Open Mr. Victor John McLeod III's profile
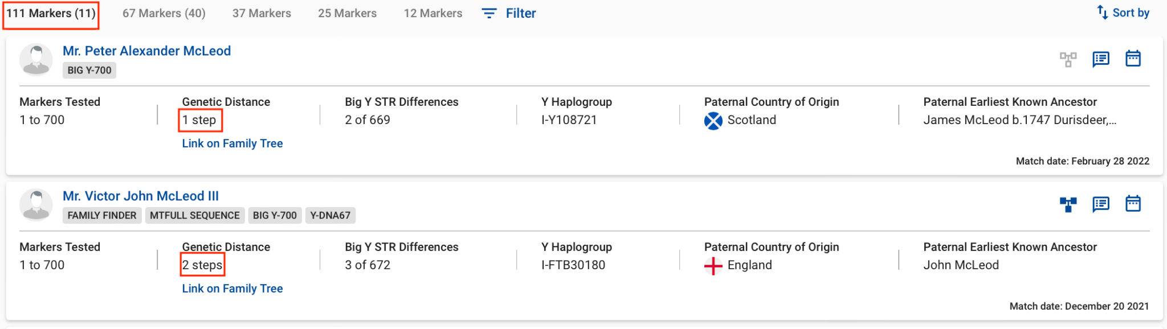The width and height of the screenshot is (1167, 329). point(140,196)
